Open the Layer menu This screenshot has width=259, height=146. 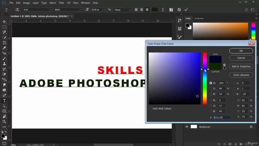(x=35, y=3)
